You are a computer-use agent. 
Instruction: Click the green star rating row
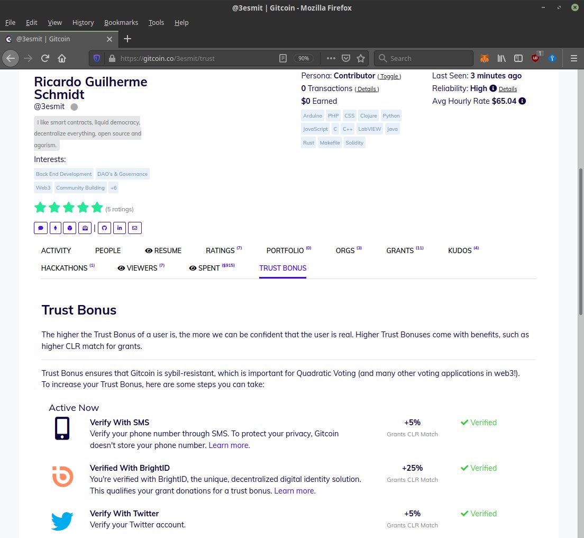point(69,207)
